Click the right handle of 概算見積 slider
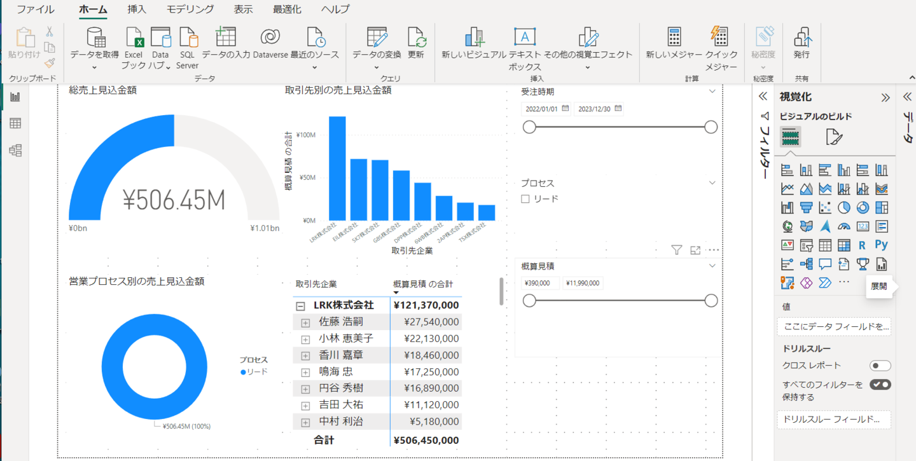The image size is (916, 461). click(711, 301)
